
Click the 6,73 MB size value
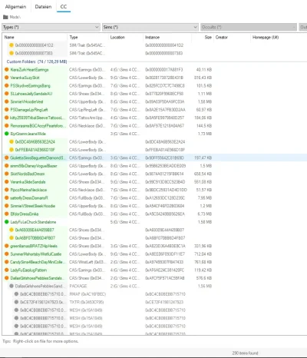coord(205,214)
